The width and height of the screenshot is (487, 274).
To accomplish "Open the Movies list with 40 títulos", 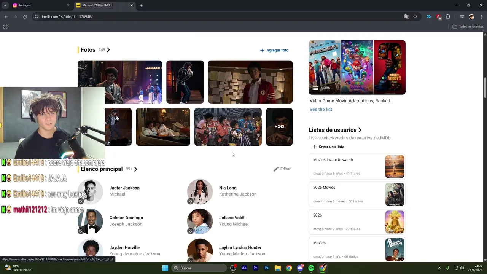I will pos(357,249).
